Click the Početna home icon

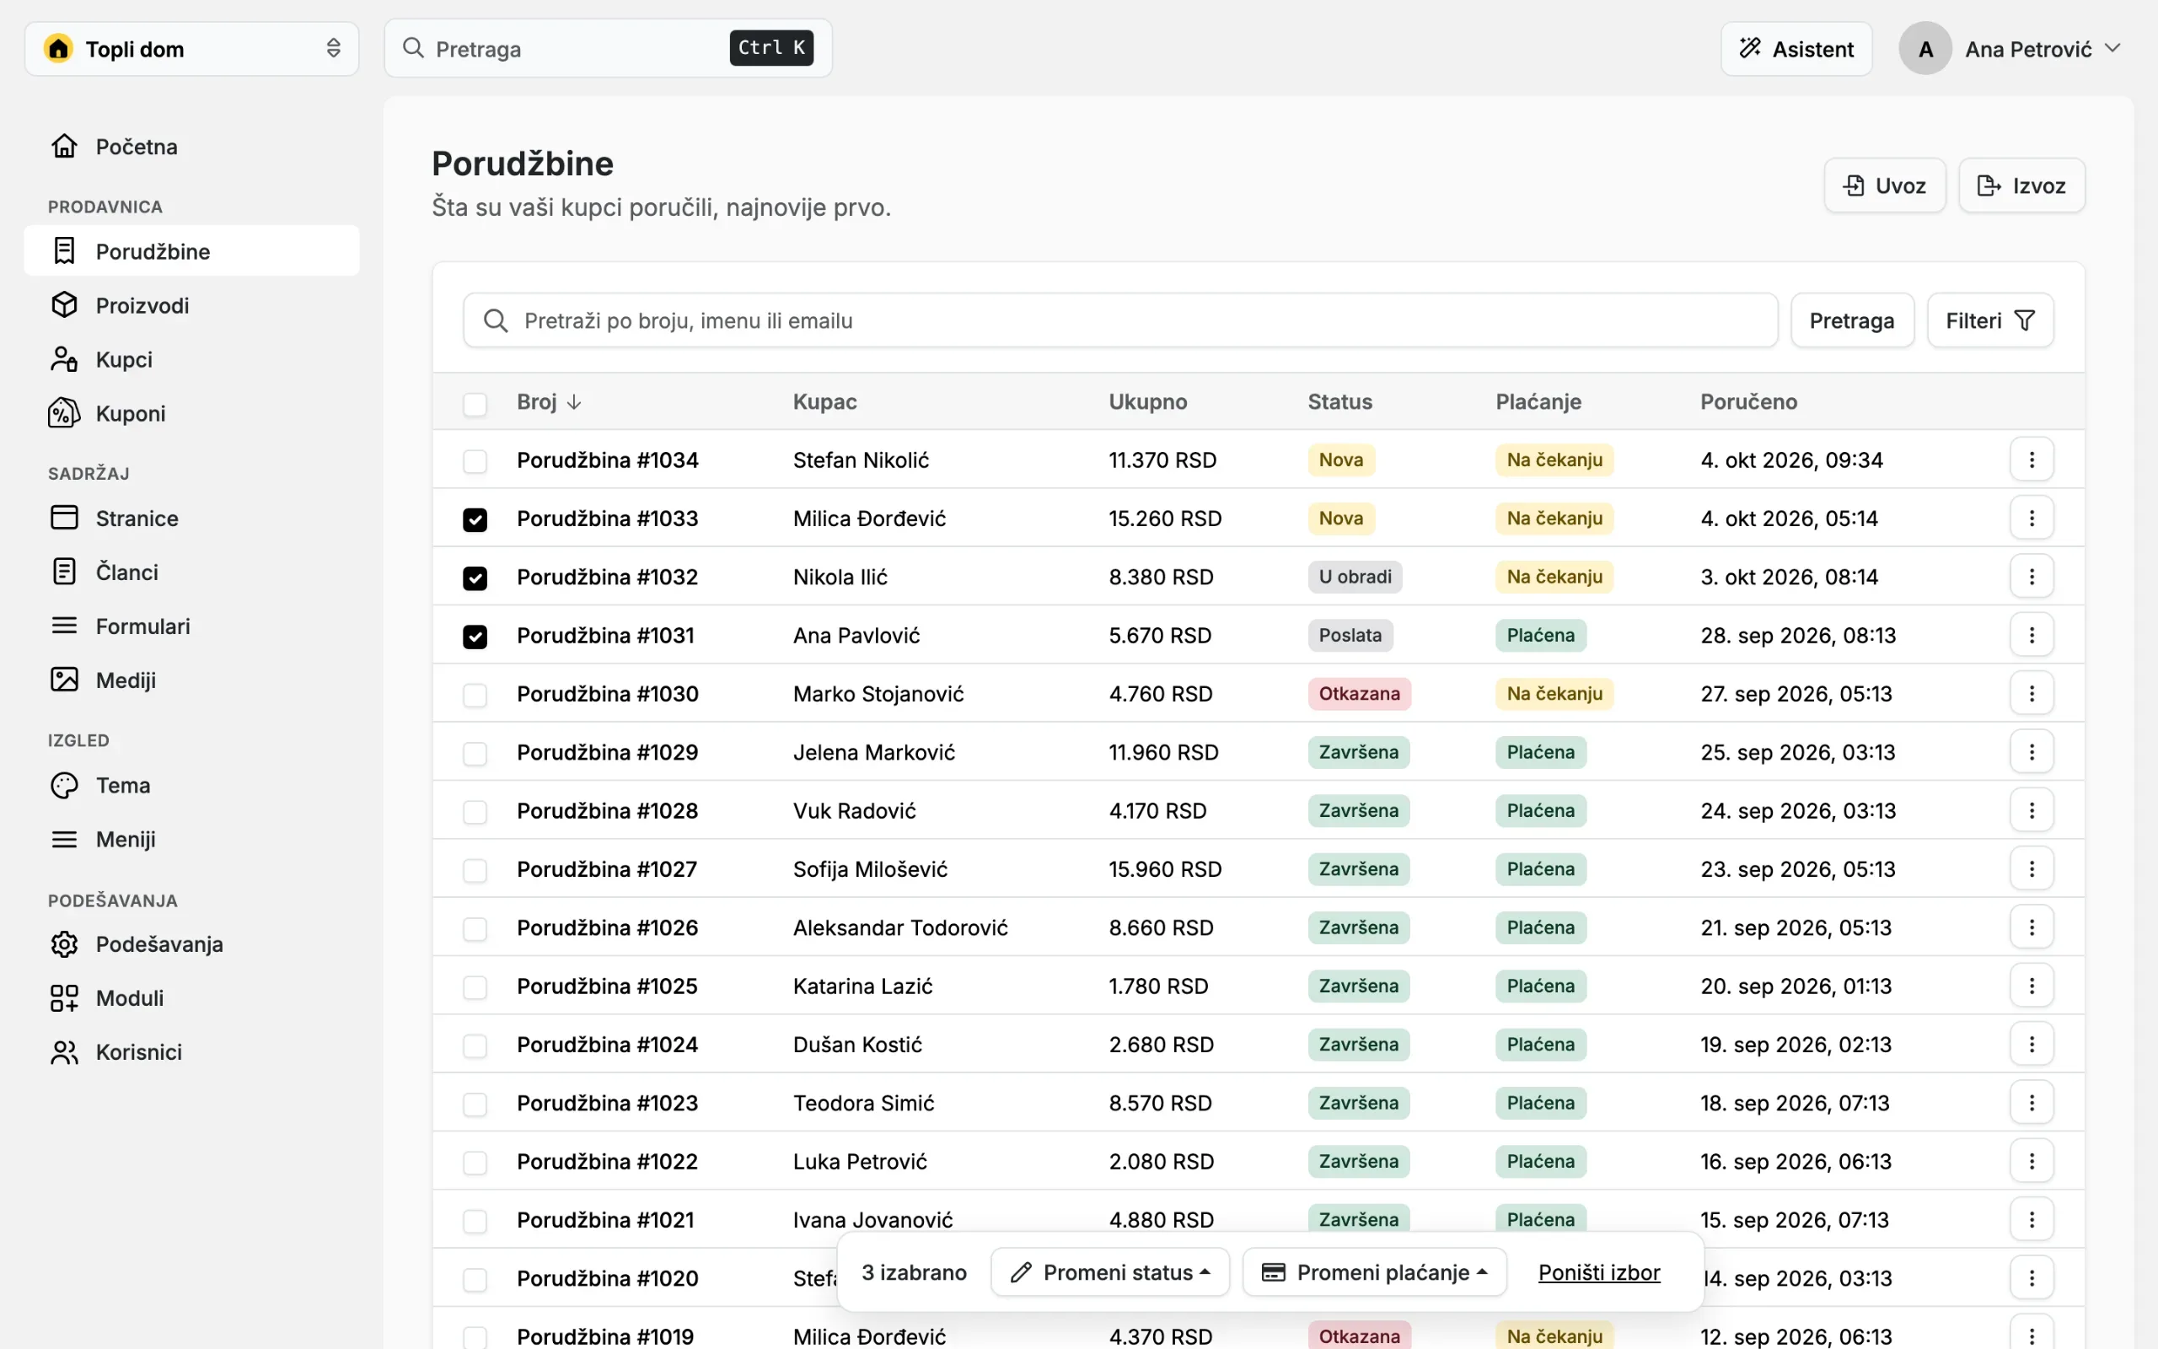click(64, 147)
